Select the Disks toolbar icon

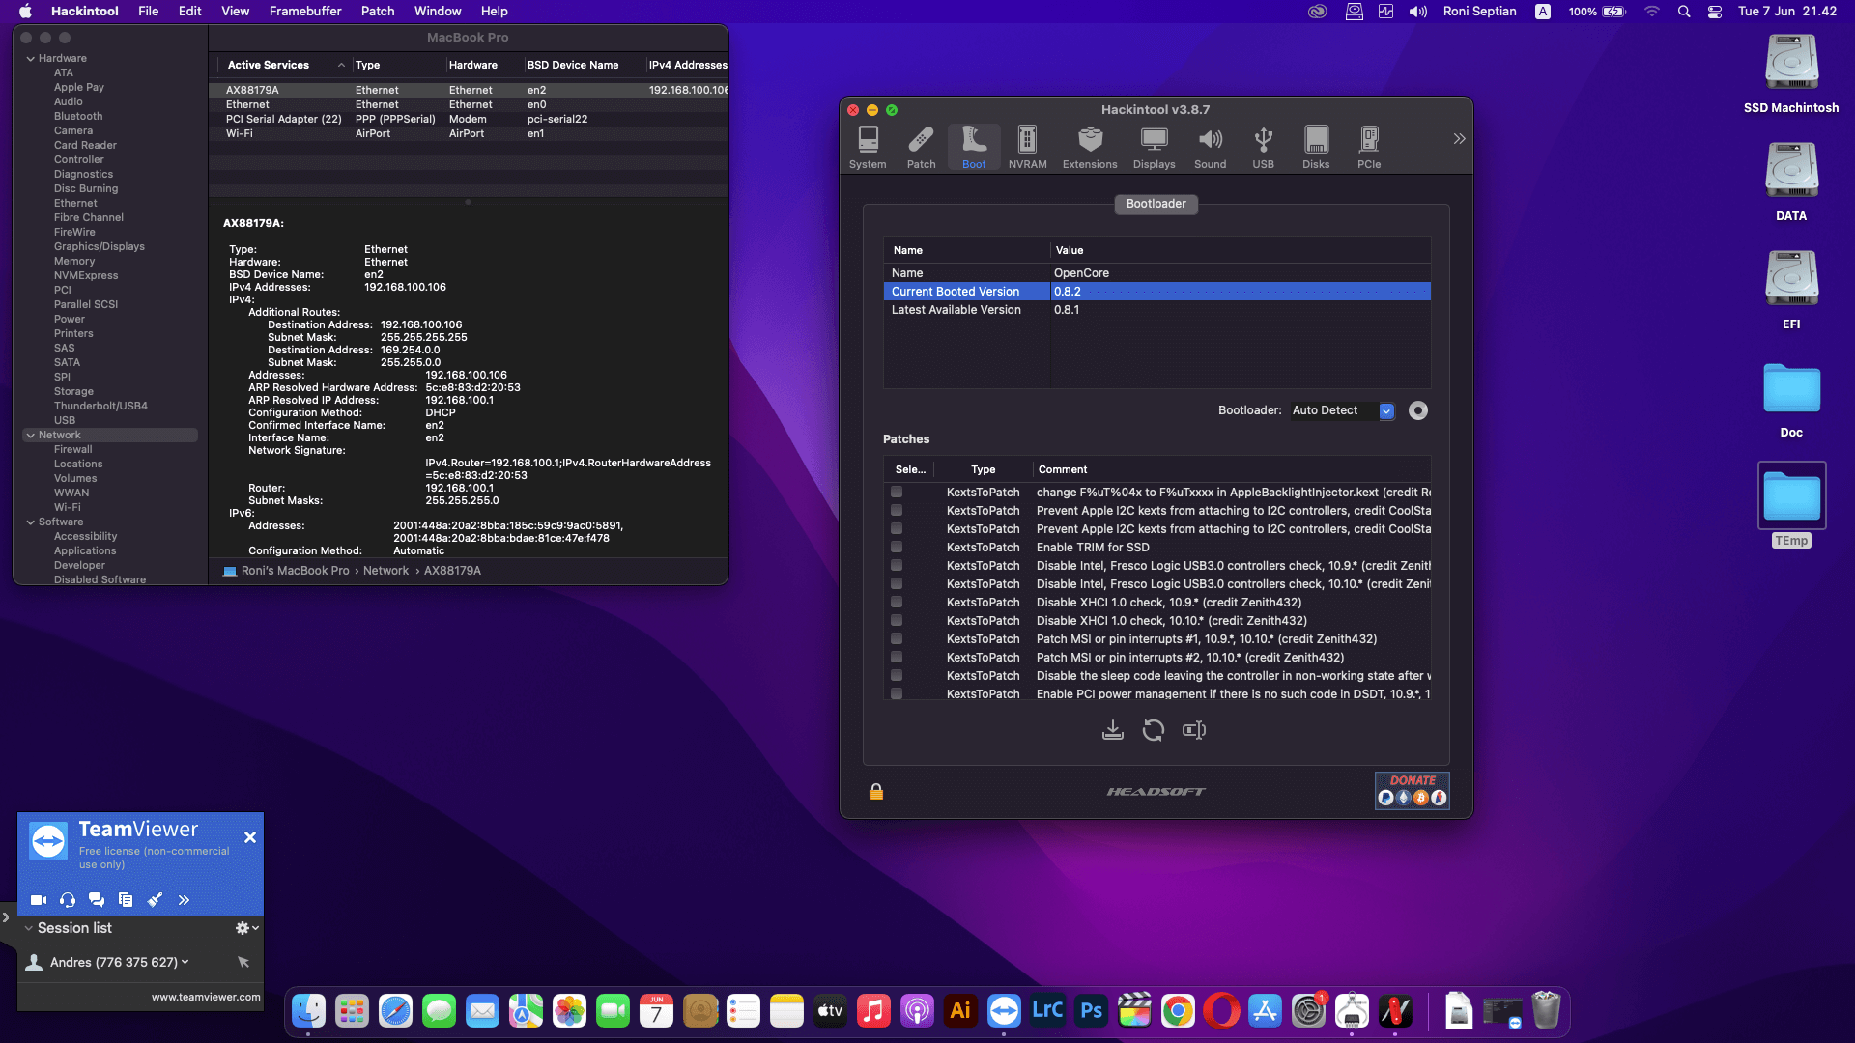(1316, 148)
